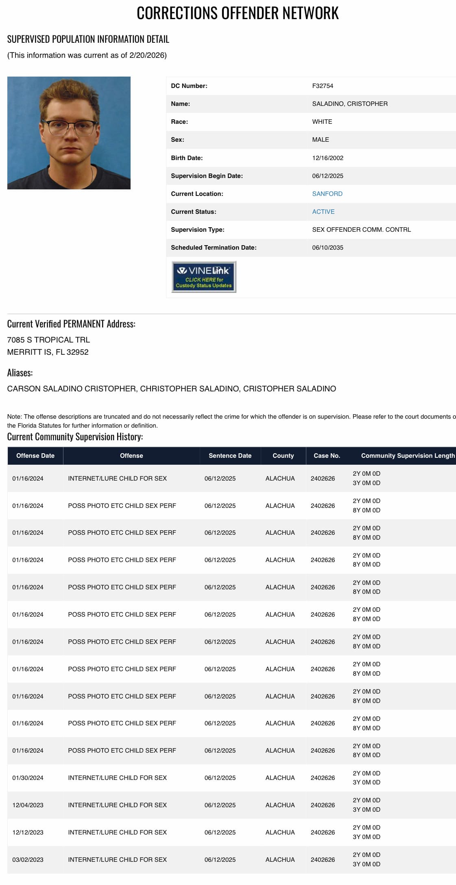Click Current Community Supervision History heading
Viewport: 456px width, 885px height.
(75, 437)
